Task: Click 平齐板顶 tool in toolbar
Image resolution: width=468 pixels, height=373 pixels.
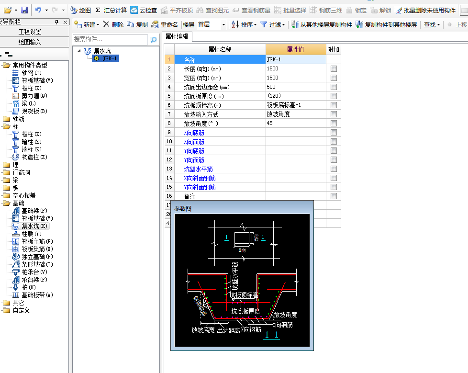Action: pos(177,10)
